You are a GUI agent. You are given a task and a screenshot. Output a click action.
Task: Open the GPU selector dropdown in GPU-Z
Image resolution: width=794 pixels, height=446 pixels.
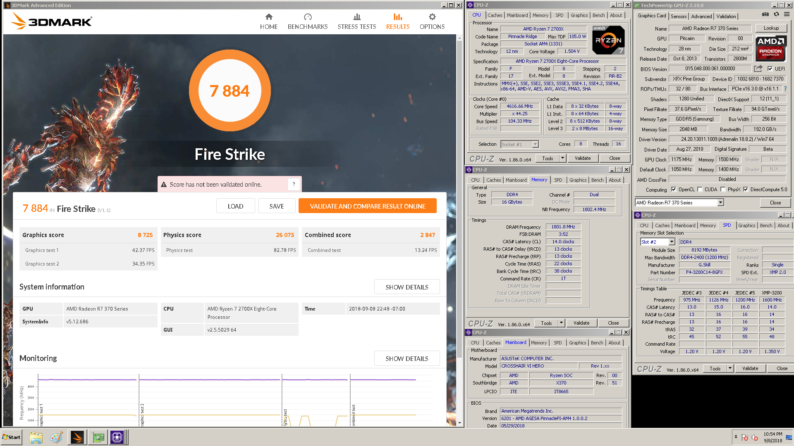coord(721,202)
